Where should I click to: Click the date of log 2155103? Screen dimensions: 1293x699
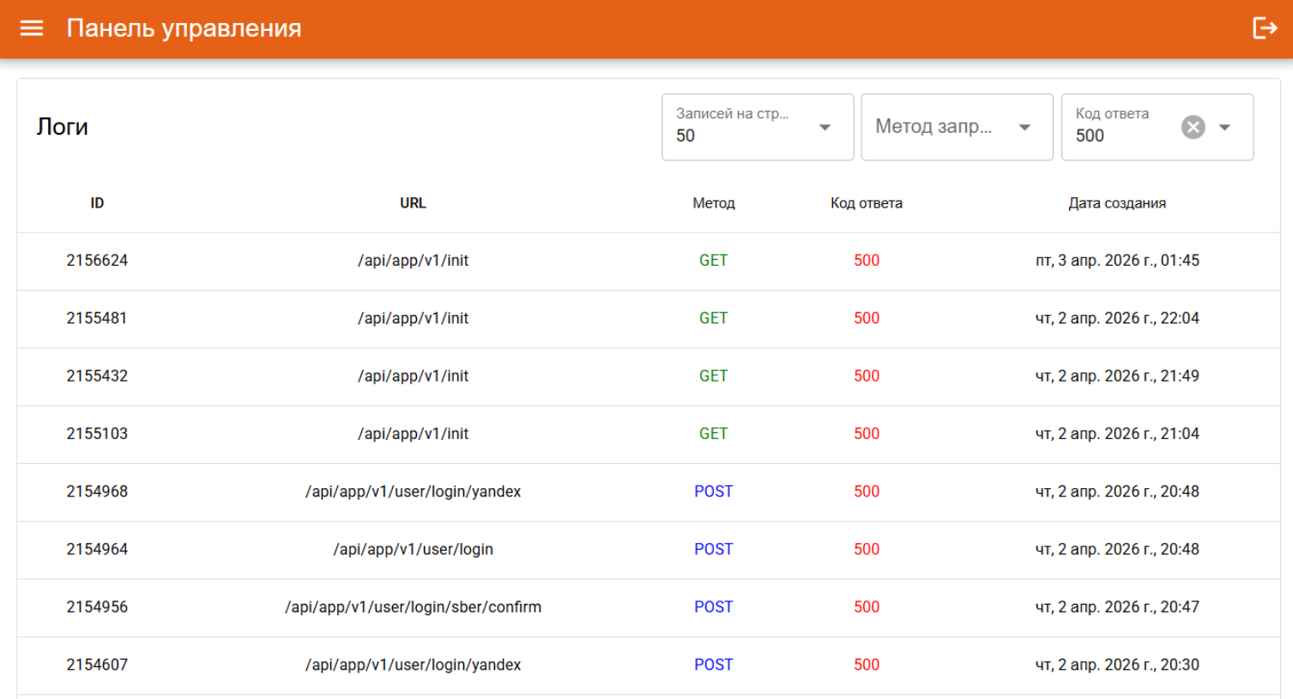point(1116,434)
